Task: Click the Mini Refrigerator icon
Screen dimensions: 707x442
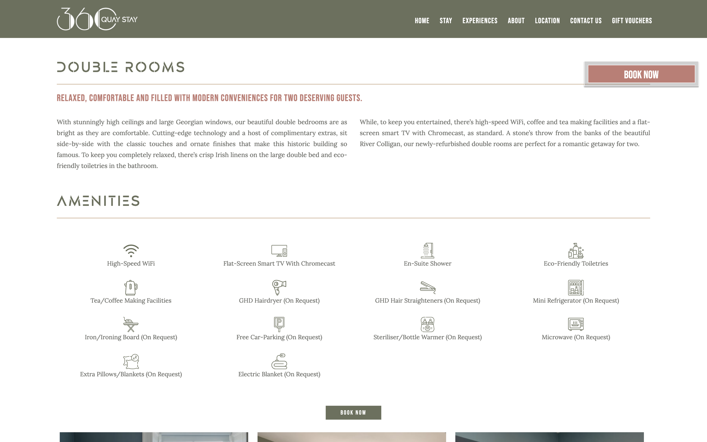Action: tap(576, 288)
